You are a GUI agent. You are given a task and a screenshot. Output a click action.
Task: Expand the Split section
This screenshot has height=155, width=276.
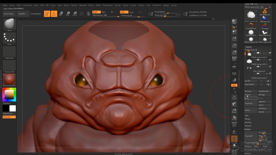[x=247, y=115]
